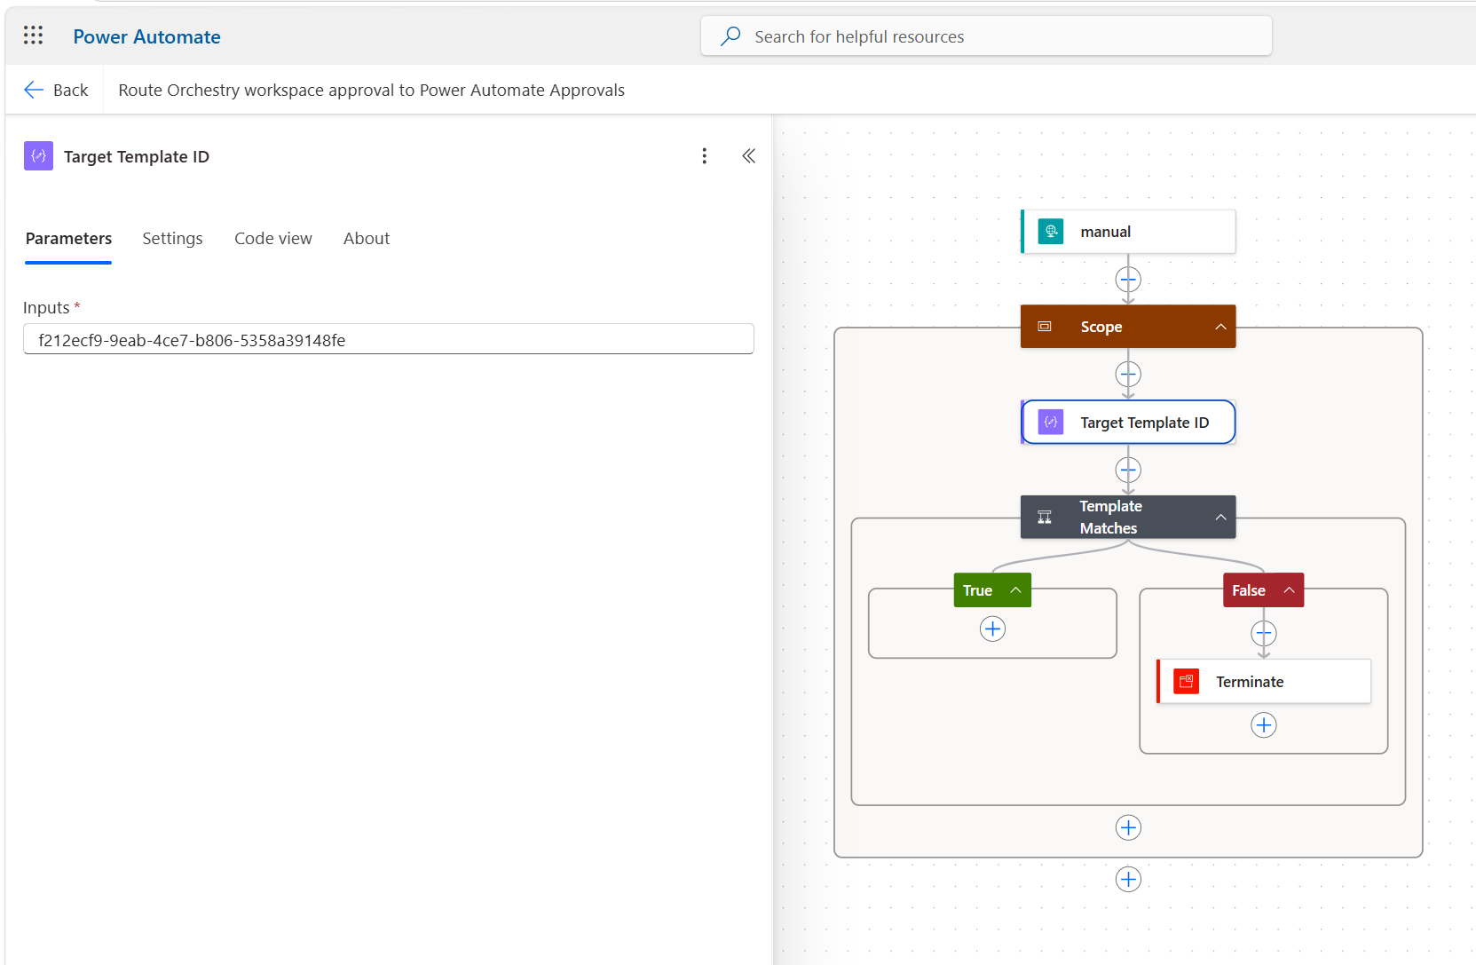
Task: Select the Target Template ID node on canvas
Action: tap(1128, 423)
